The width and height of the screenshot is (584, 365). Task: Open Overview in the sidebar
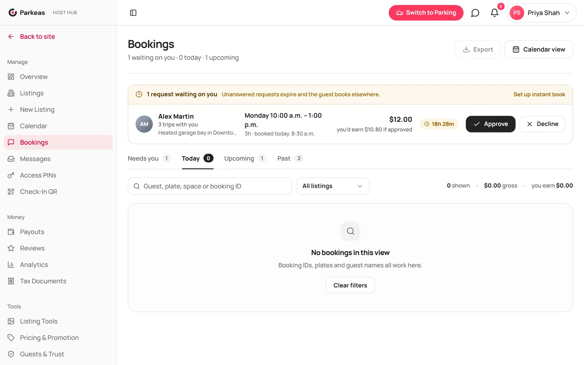coord(58,77)
